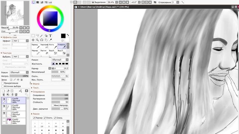Click the black foreground color swatch
Screen dimensions: 239x134
[63, 36]
